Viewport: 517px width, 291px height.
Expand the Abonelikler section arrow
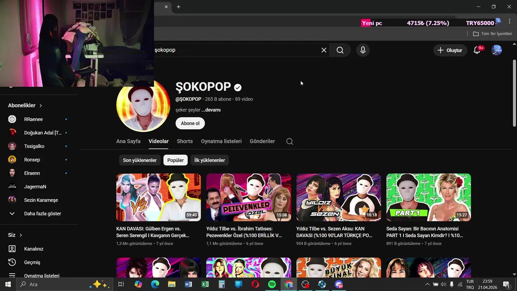41,105
